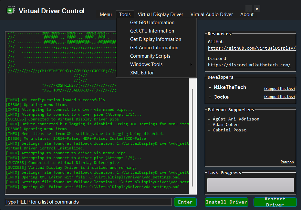Screen dimensions: 301x210
Task: Select supporter Gabriel Posso
Action: (229, 130)
